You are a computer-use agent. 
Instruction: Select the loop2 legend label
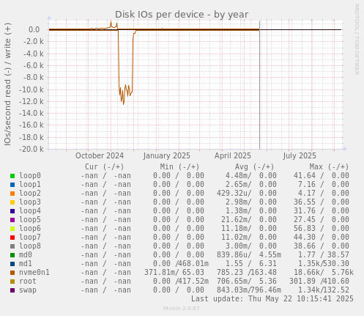[30, 194]
